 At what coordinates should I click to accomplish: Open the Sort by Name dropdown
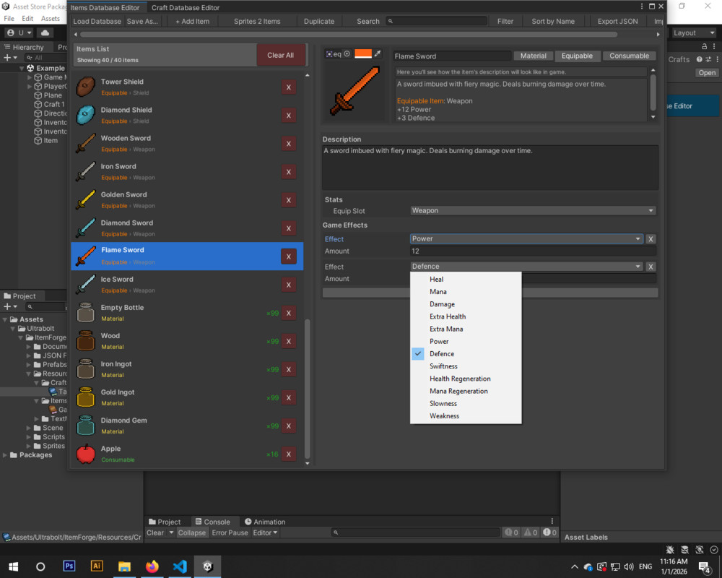click(x=553, y=21)
